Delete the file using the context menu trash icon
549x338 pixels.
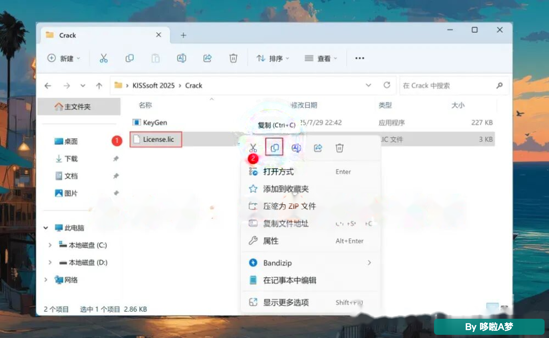tap(339, 148)
